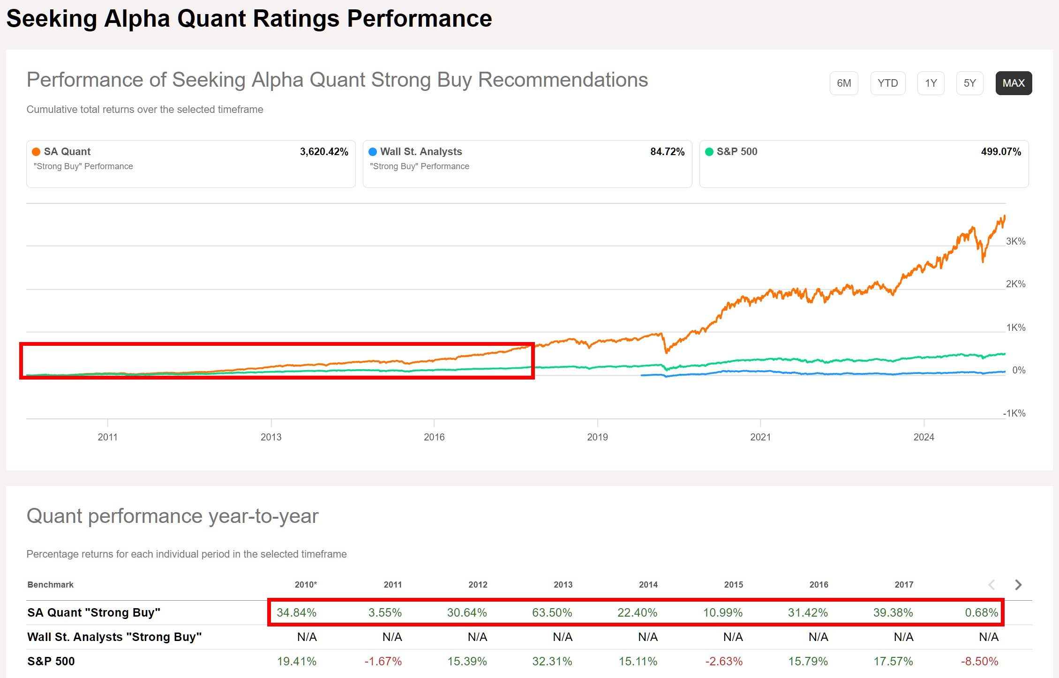The height and width of the screenshot is (678, 1059).
Task: Click the green S&P 500 legend dot
Action: 709,152
